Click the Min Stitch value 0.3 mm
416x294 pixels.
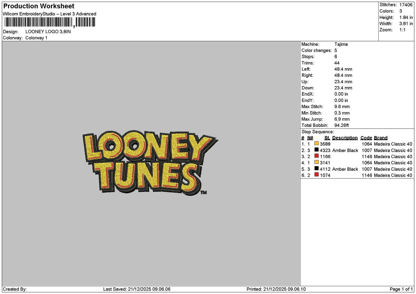[x=342, y=113]
